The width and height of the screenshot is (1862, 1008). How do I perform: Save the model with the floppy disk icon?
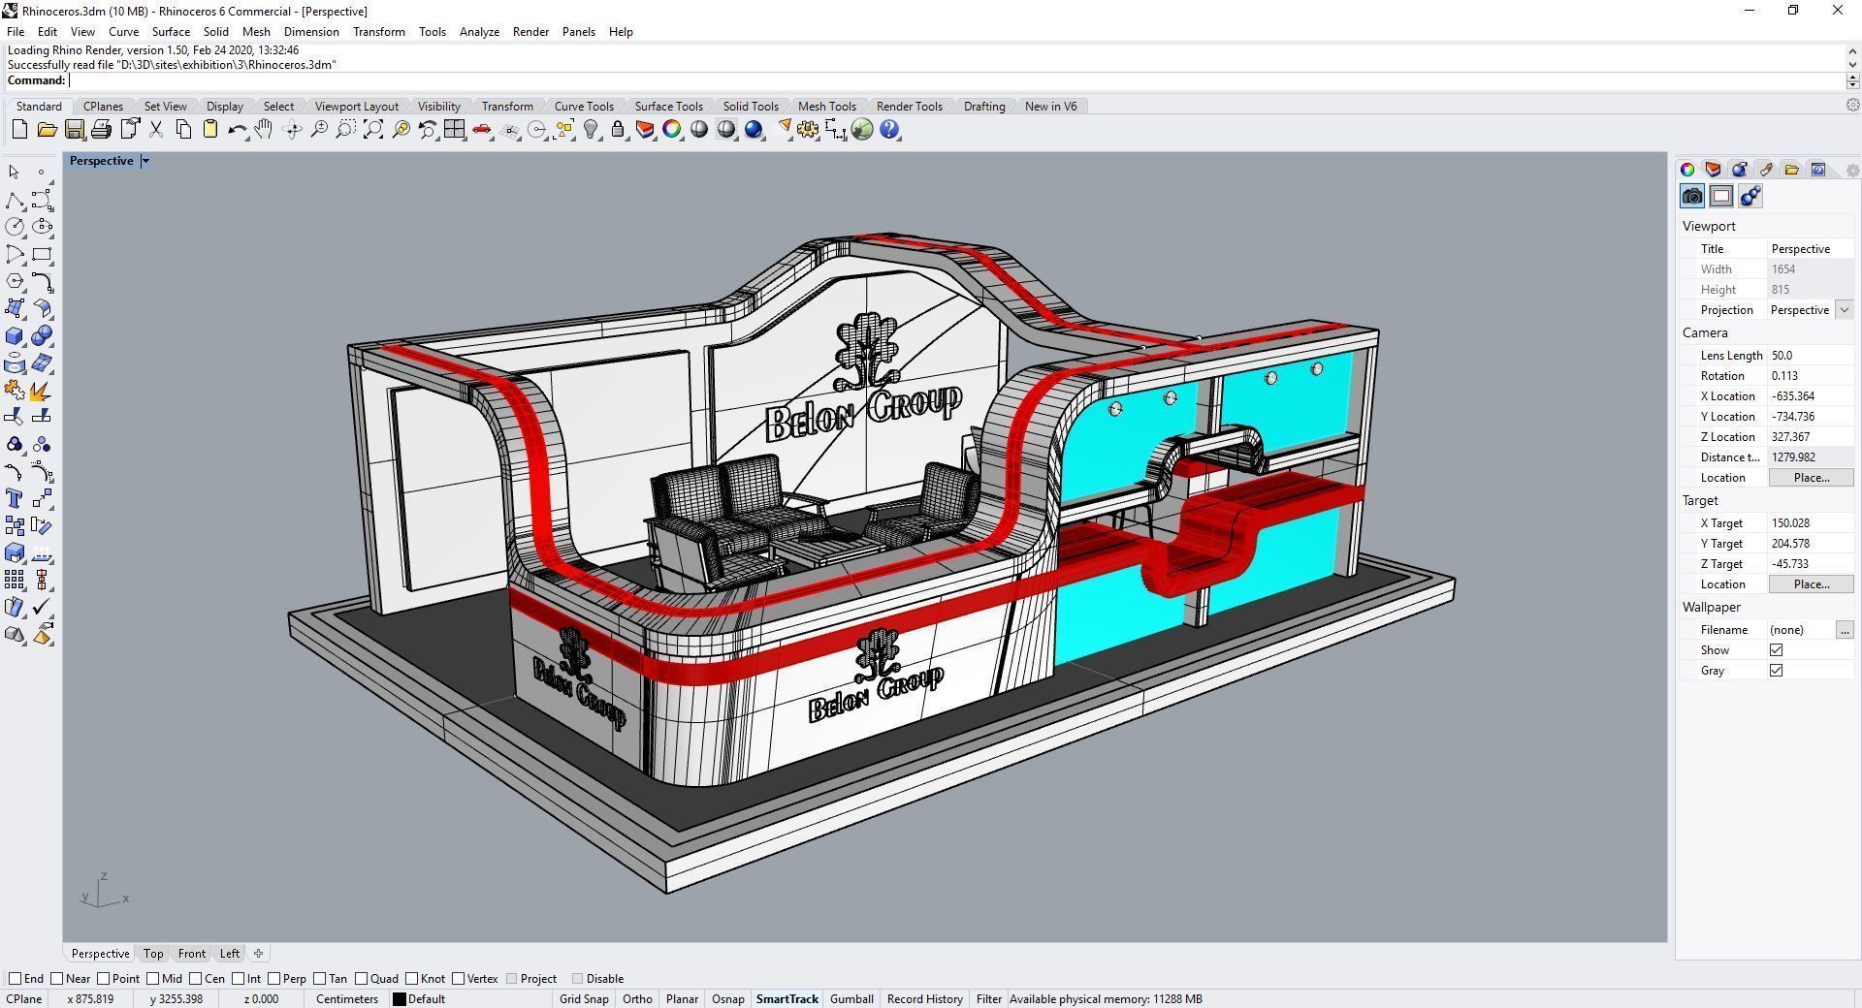[x=74, y=130]
